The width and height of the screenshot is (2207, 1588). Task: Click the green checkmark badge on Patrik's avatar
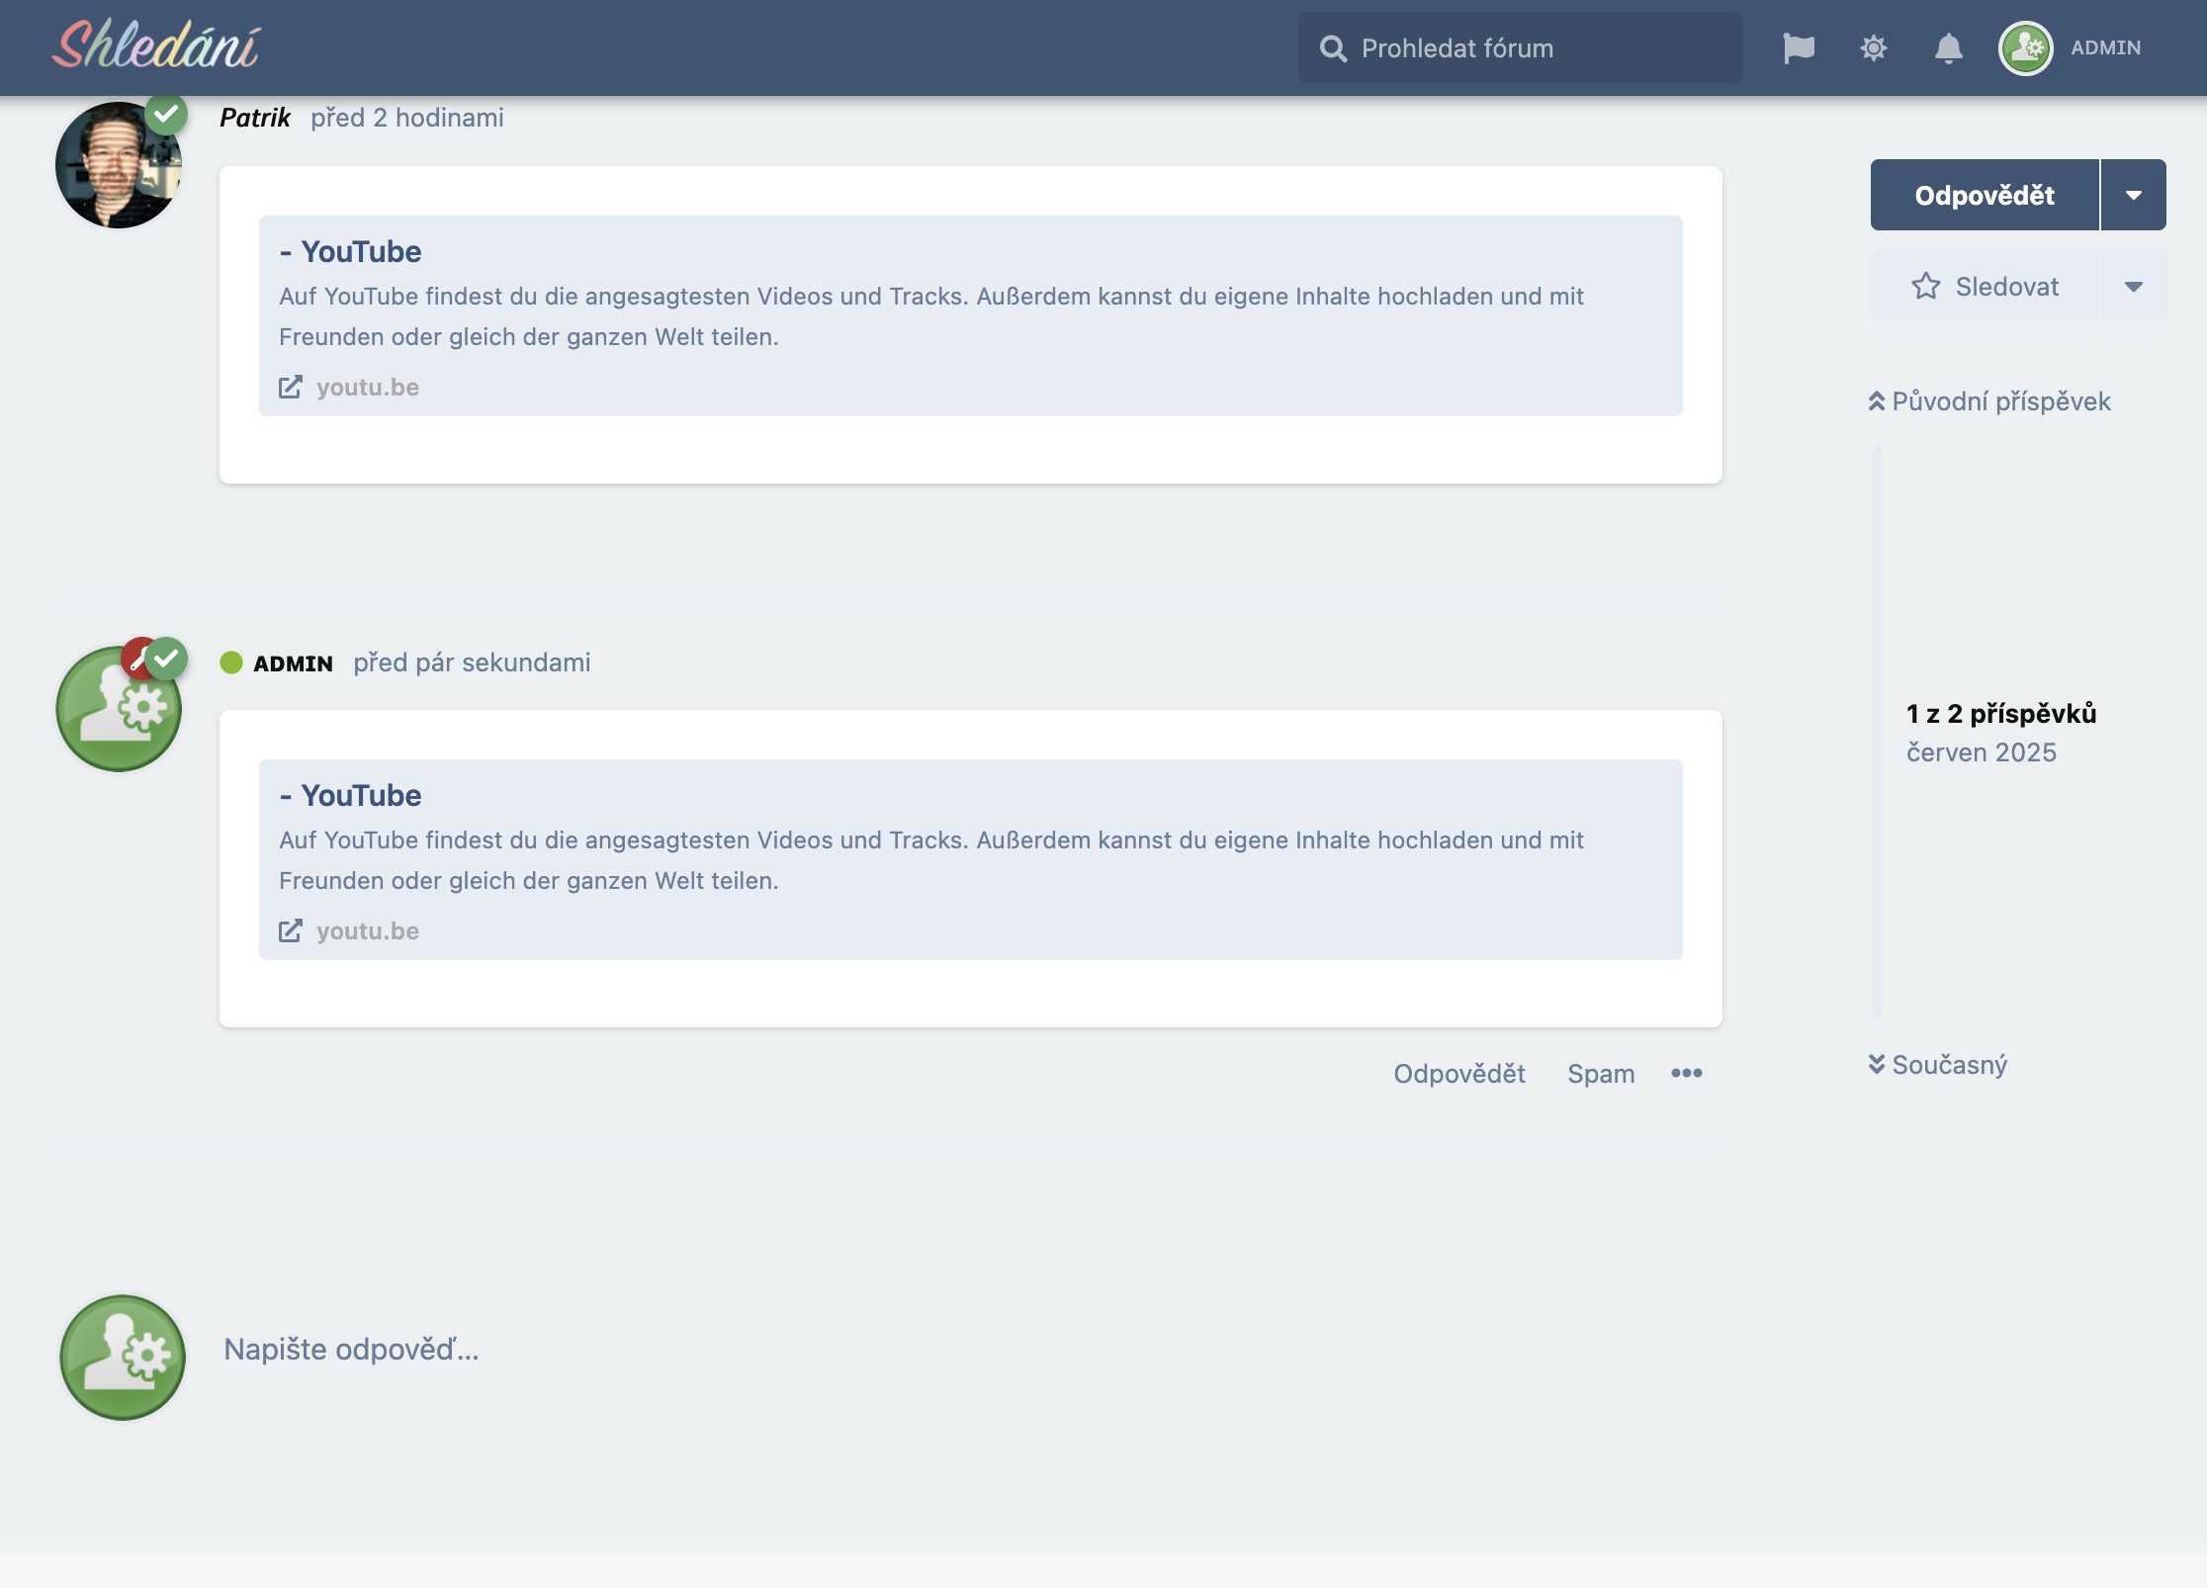[x=166, y=115]
